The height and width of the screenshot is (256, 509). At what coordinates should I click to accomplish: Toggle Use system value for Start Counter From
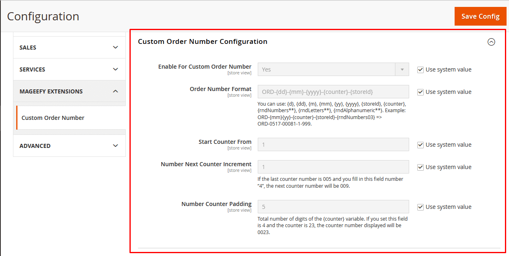421,145
